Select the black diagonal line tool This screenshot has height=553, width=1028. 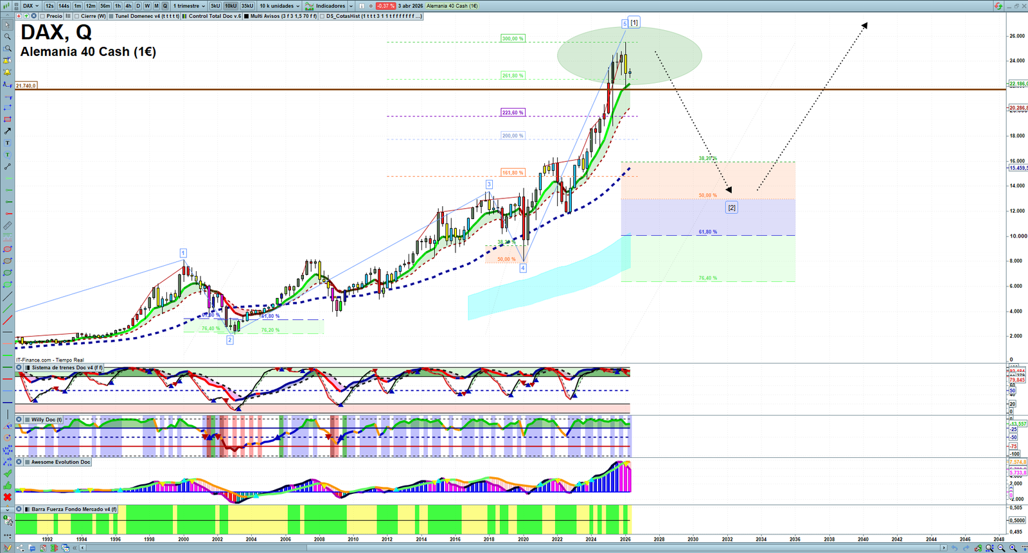(x=7, y=297)
